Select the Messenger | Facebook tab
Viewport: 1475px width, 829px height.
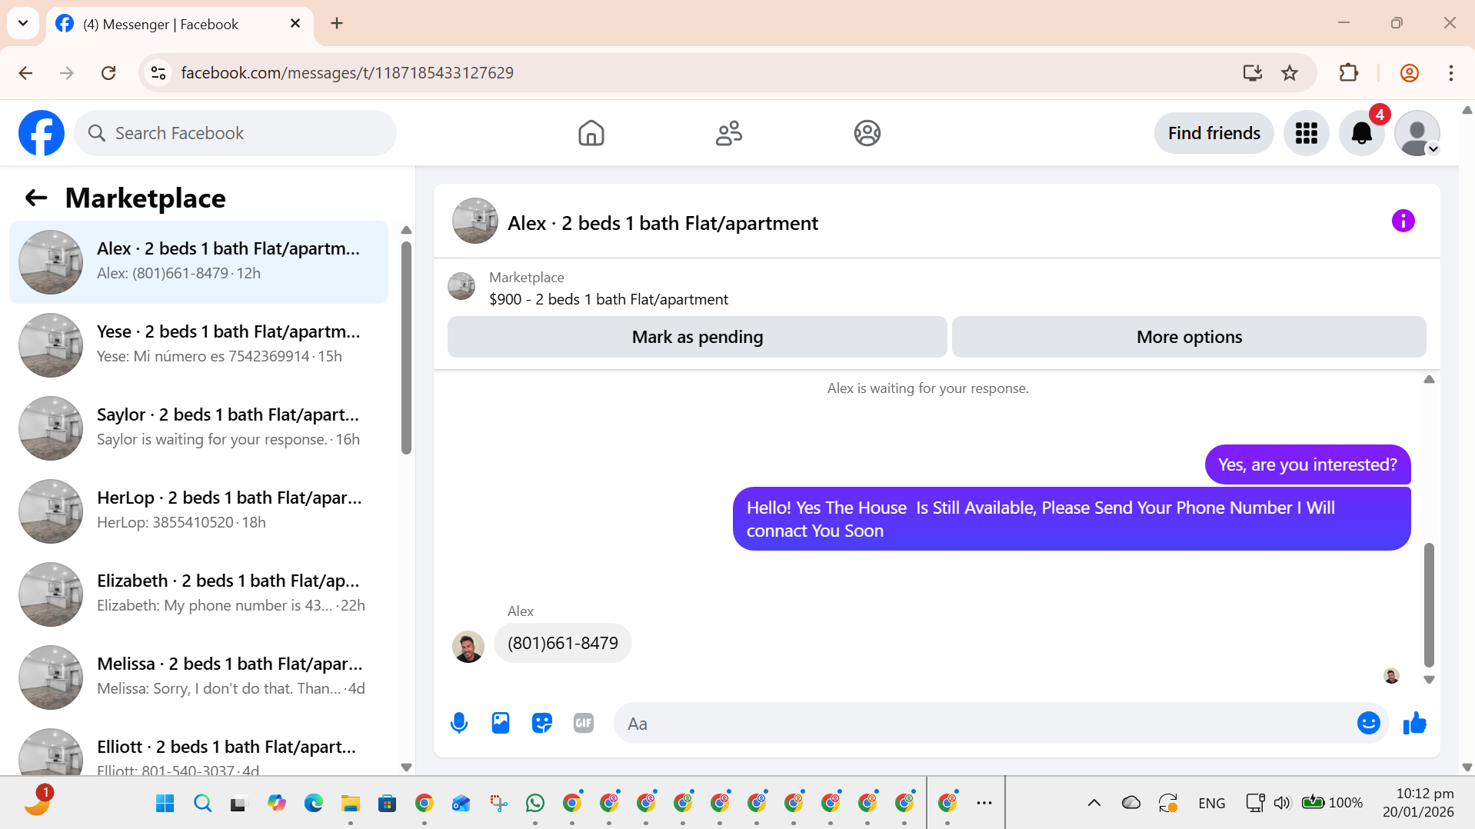(x=180, y=25)
